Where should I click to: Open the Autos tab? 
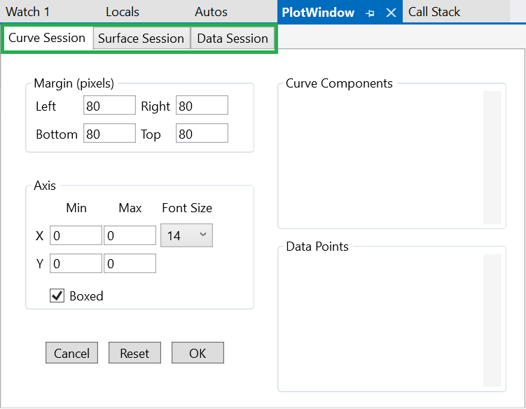coord(211,12)
